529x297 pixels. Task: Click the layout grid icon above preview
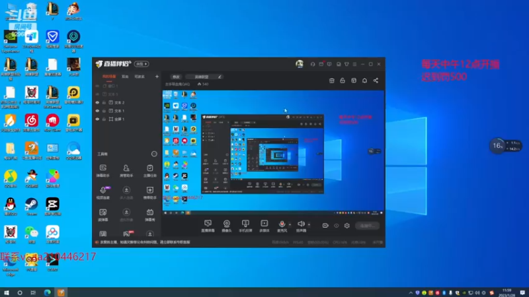(354, 81)
